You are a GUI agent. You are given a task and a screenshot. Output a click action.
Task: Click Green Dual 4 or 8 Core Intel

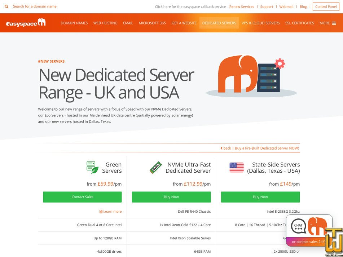point(99,225)
